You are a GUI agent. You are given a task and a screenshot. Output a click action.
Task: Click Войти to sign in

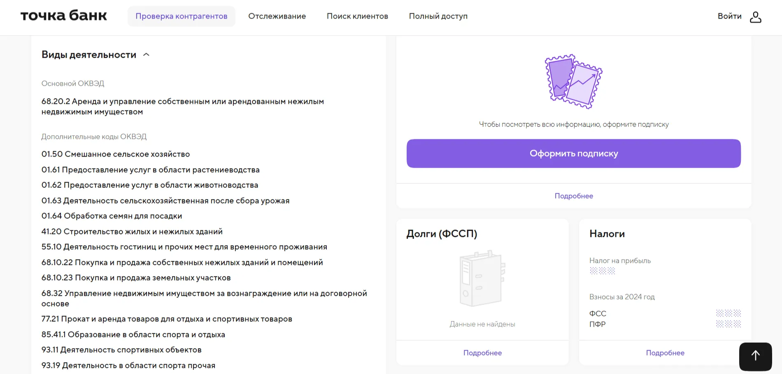tap(729, 16)
